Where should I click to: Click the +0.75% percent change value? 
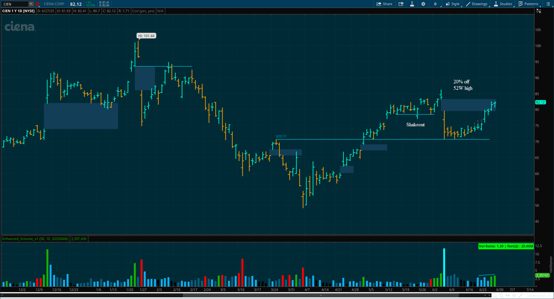point(90,6)
